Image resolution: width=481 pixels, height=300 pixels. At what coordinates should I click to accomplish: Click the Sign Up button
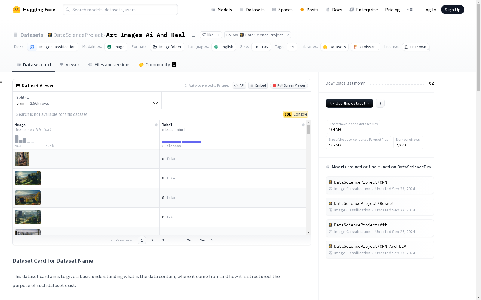point(452,10)
